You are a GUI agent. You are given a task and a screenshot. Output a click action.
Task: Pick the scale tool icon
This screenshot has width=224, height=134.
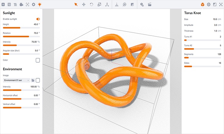[x=99, y=4]
